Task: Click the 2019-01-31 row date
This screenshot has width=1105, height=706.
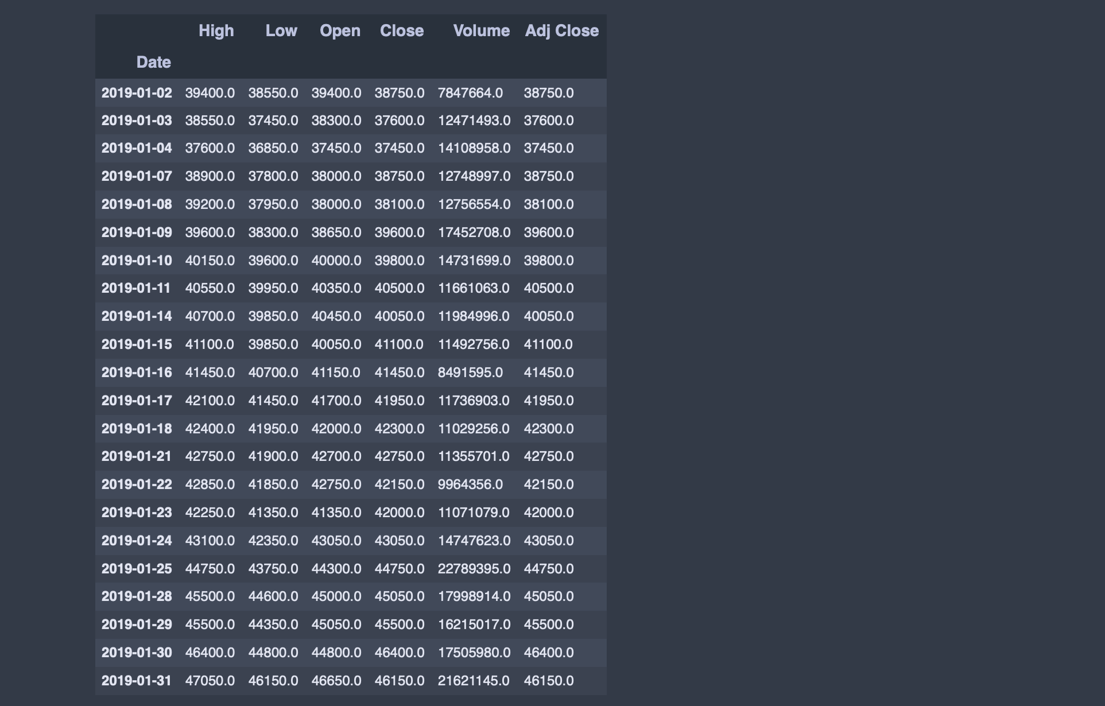Action: click(x=137, y=681)
